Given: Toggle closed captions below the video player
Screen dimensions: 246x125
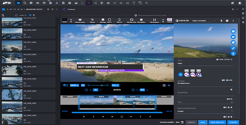Looking at the screenshot, I should [x=164, y=85].
